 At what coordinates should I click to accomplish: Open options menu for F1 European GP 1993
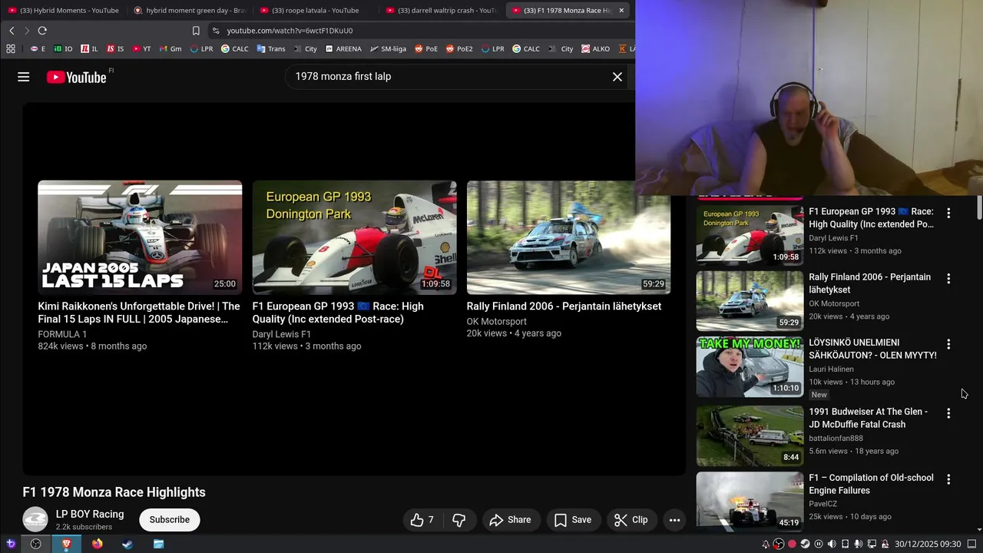[948, 213]
